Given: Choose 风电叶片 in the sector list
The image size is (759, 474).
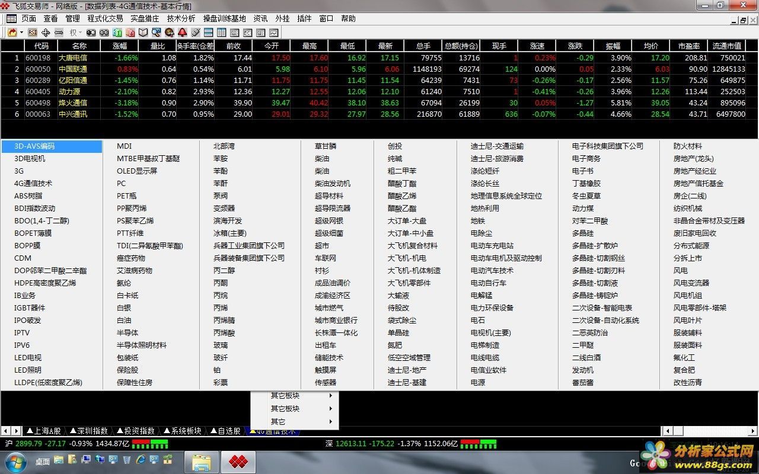Looking at the screenshot, I should [x=688, y=320].
